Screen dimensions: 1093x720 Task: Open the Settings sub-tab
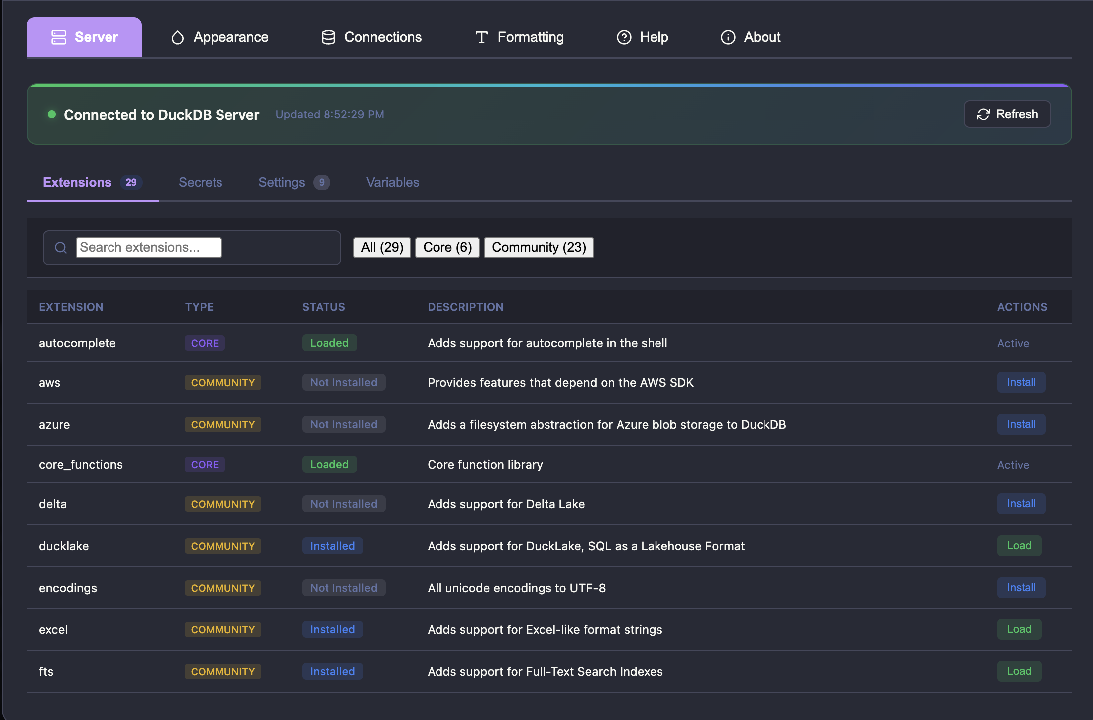click(282, 182)
